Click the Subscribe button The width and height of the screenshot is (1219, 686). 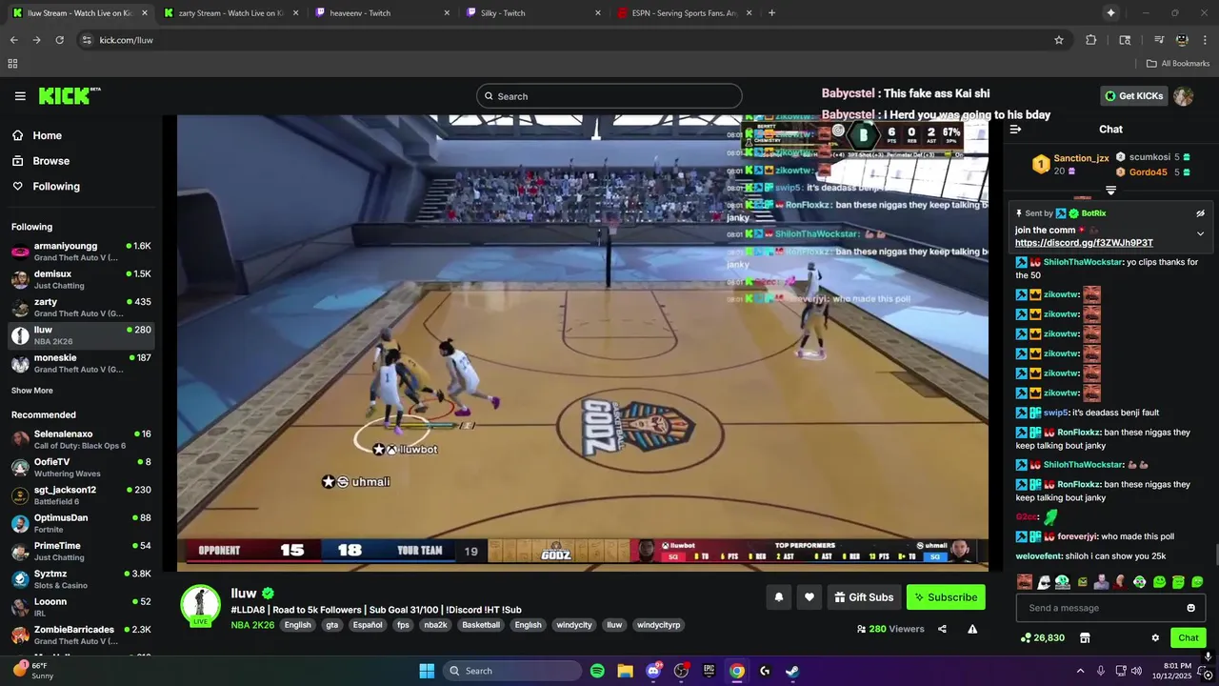[x=946, y=597]
